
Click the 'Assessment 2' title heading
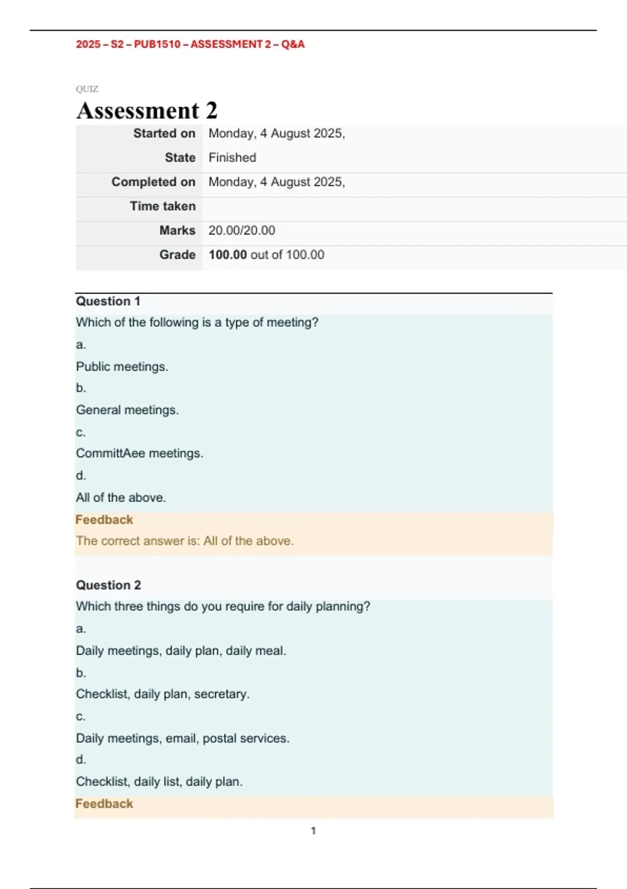click(x=147, y=110)
